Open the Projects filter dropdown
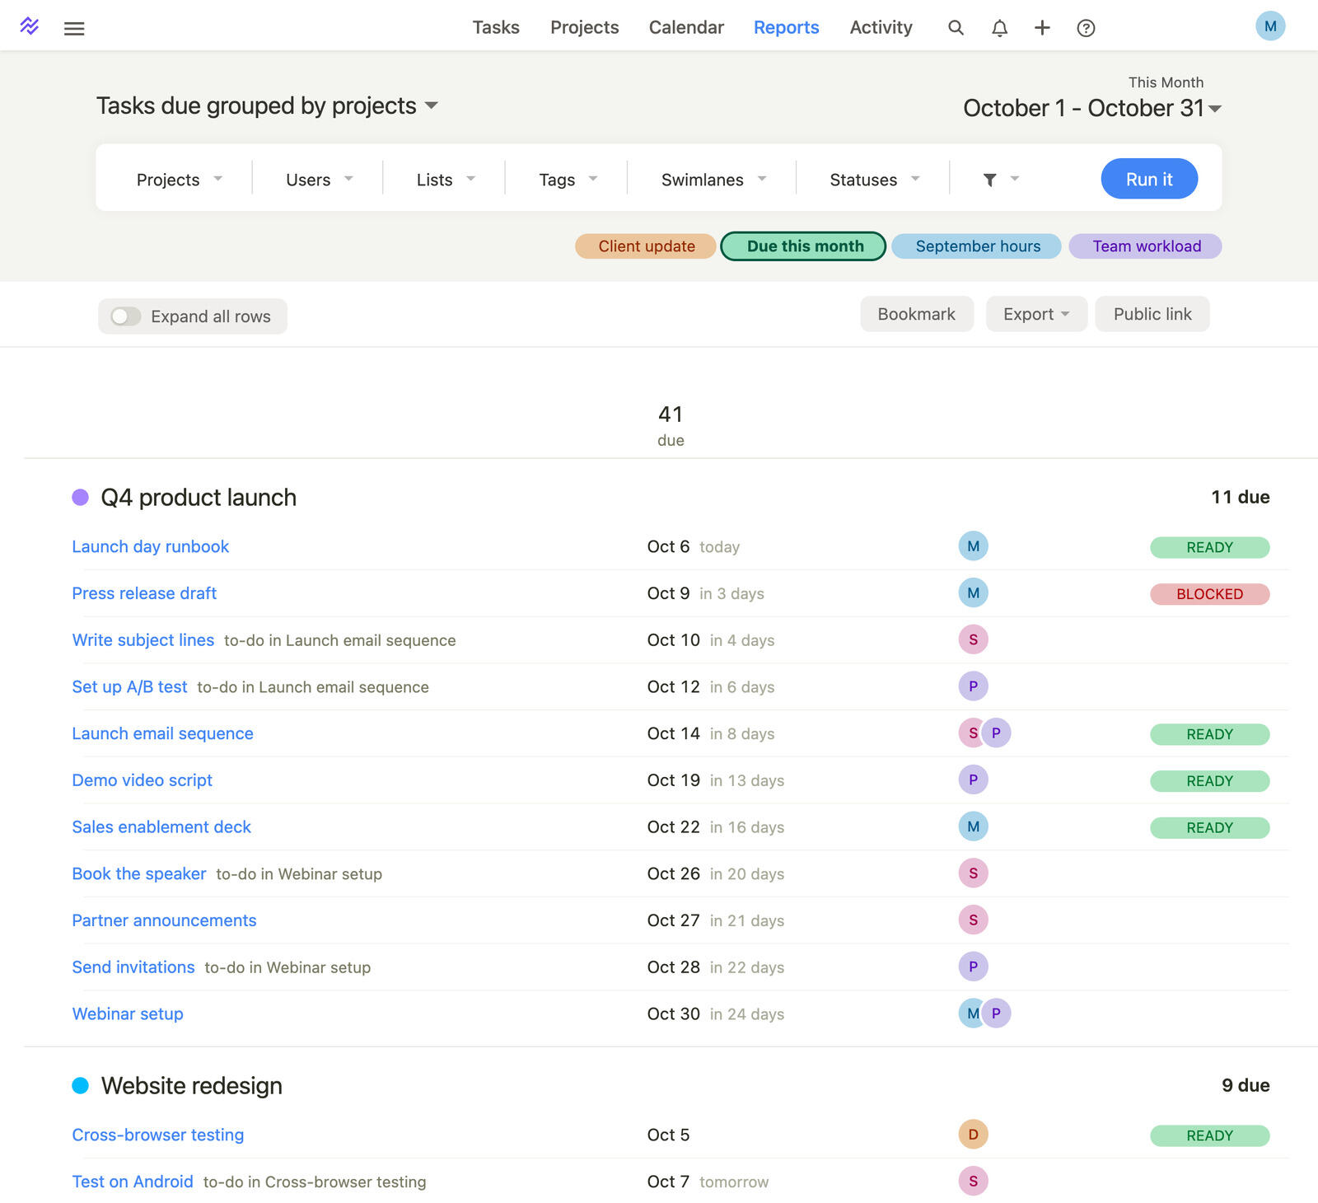The height and width of the screenshot is (1203, 1318). pyautogui.click(x=180, y=180)
